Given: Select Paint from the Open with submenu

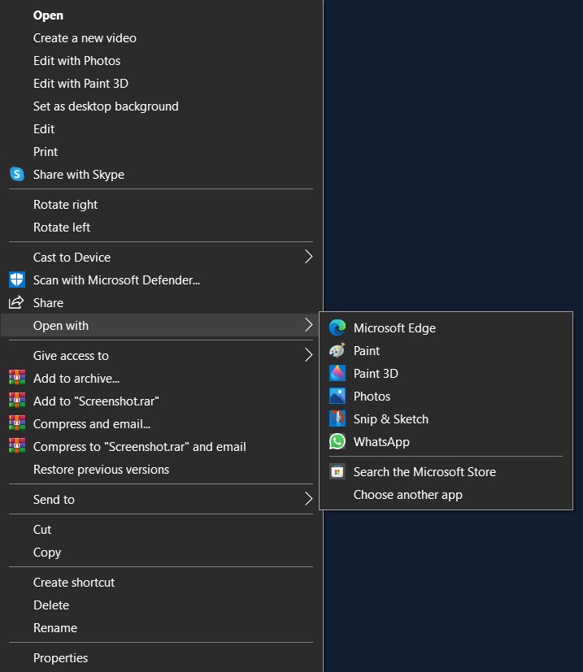Looking at the screenshot, I should point(367,351).
